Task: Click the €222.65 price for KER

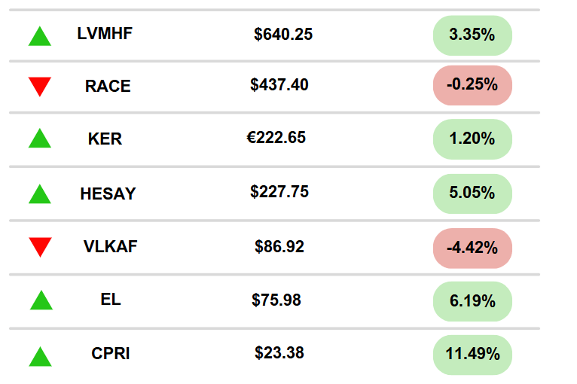Action: pos(276,138)
